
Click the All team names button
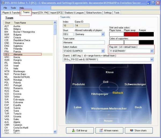(109, 130)
